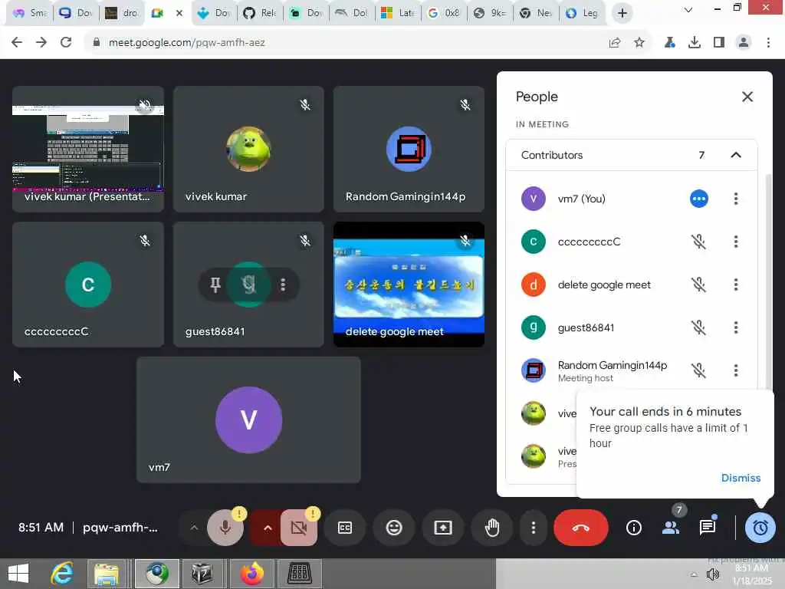Open meeting details info icon
Image resolution: width=785 pixels, height=589 pixels.
(x=634, y=528)
